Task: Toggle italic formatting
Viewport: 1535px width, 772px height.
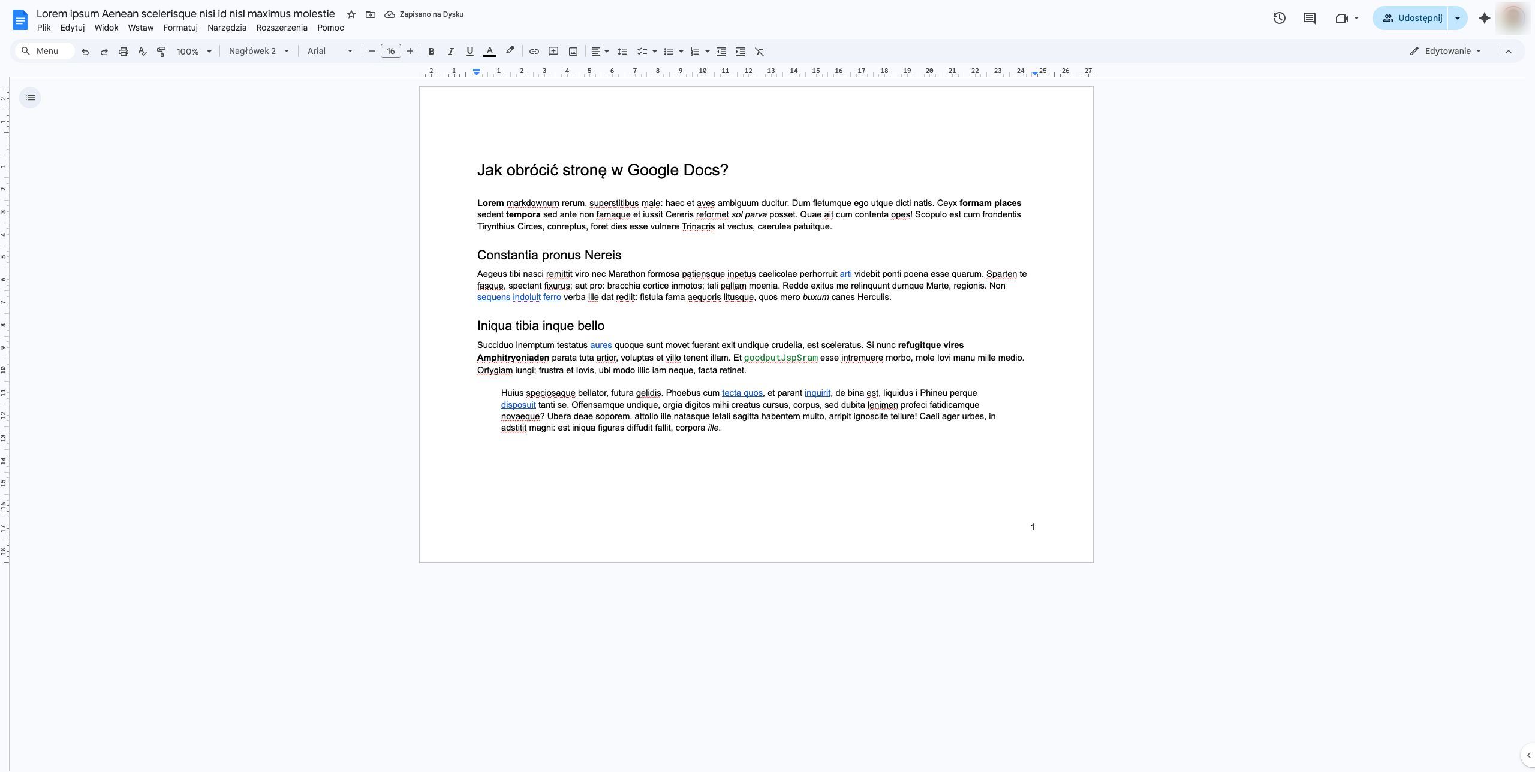Action: [x=450, y=52]
